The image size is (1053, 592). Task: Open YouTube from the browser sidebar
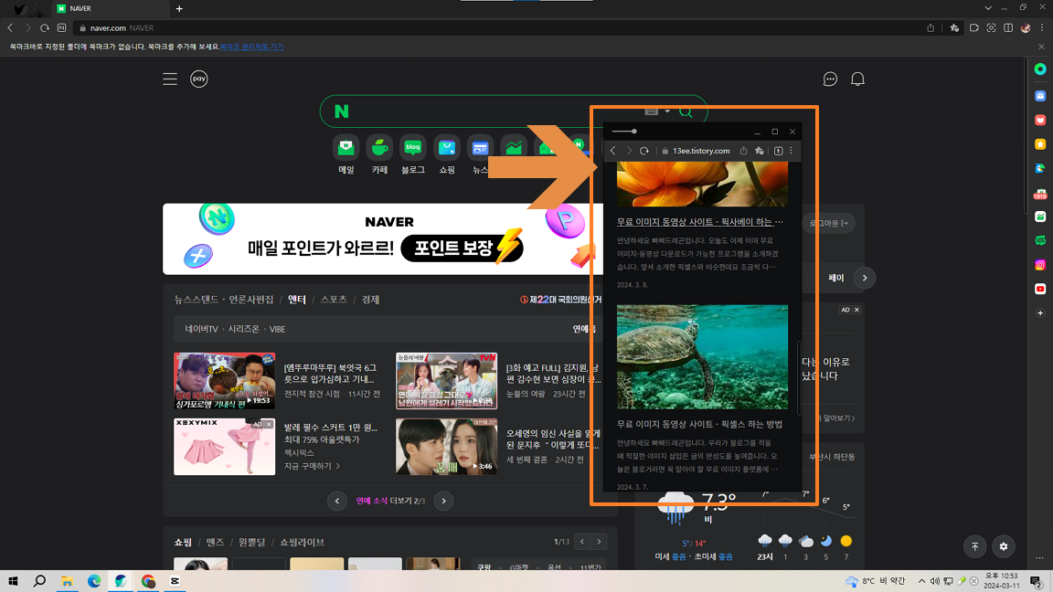click(1039, 289)
